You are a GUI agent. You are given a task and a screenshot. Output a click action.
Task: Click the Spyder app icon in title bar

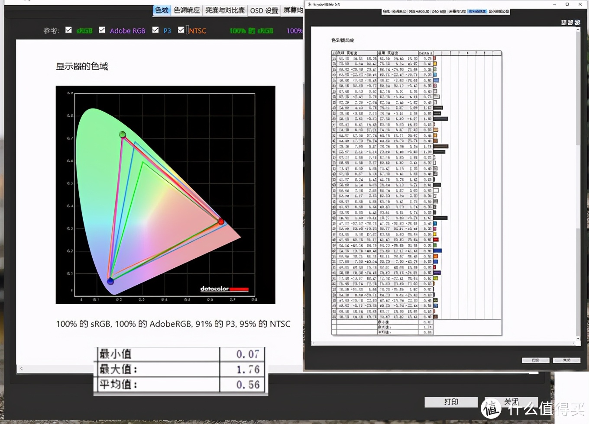310,4
